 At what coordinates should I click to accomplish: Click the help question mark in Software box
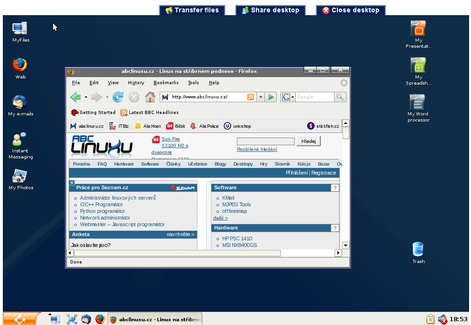click(x=335, y=188)
